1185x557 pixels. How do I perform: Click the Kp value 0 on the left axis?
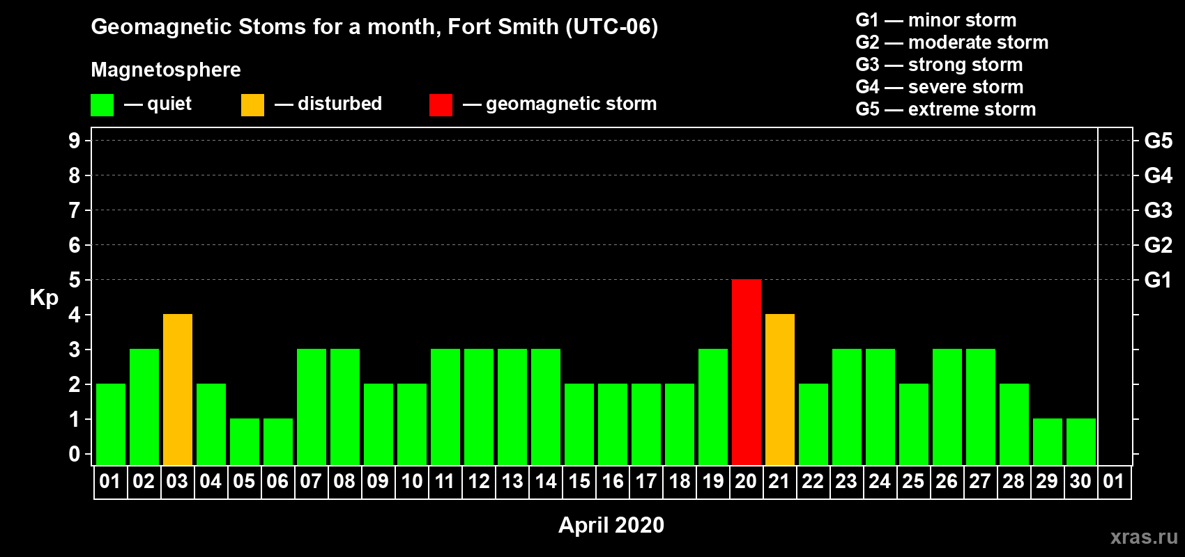coord(75,454)
